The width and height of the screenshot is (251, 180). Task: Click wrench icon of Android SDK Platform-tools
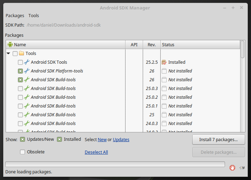[27, 71]
